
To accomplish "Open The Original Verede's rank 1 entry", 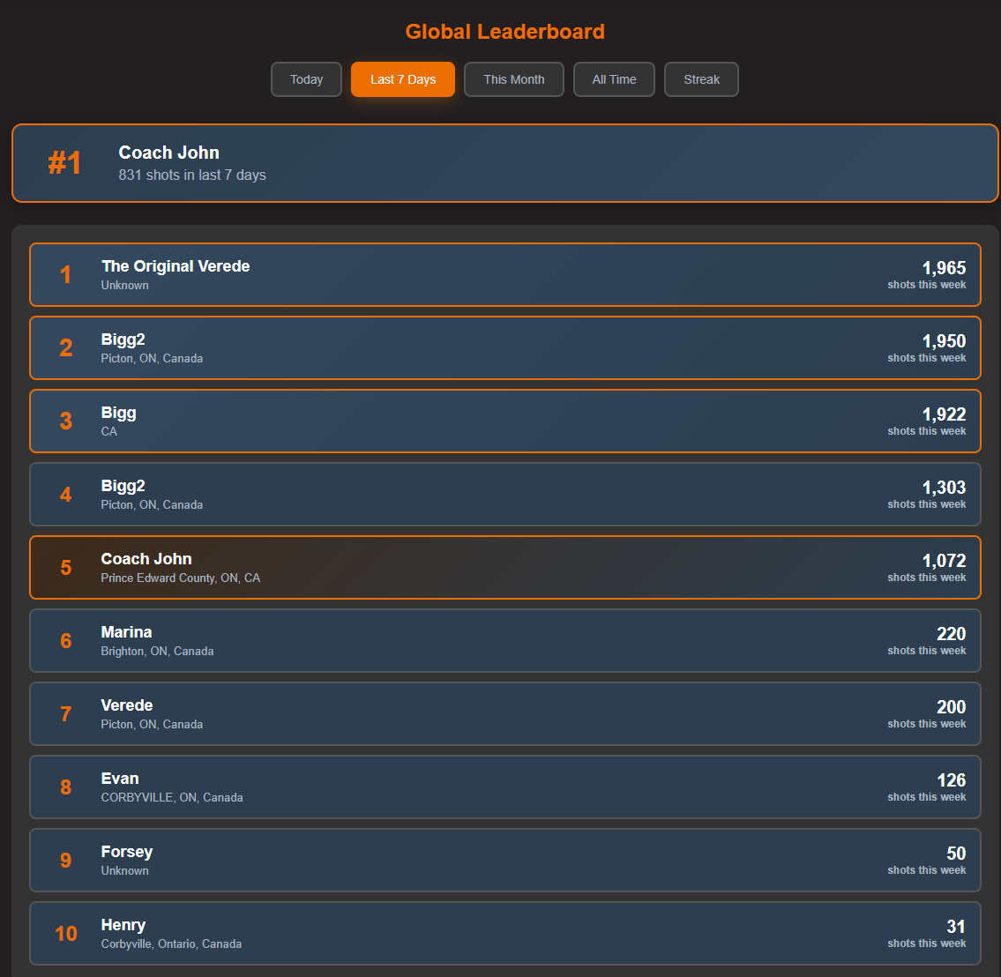I will coord(500,274).
